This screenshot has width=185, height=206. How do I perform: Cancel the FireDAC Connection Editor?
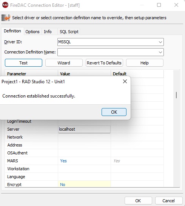point(169,201)
